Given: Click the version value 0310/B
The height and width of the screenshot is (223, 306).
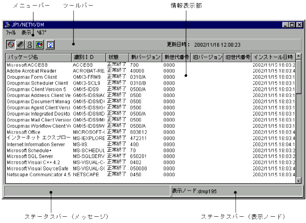Looking at the screenshot, I should coord(138,83).
